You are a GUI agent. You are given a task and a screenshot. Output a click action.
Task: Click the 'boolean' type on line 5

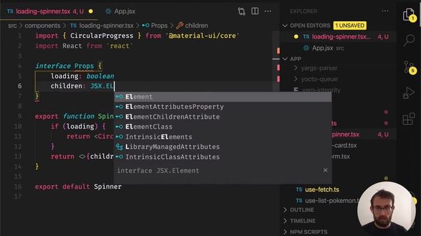pyautogui.click(x=100, y=76)
